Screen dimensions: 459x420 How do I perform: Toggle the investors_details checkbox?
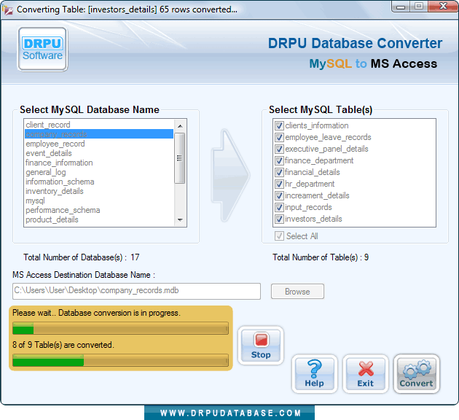(x=279, y=219)
